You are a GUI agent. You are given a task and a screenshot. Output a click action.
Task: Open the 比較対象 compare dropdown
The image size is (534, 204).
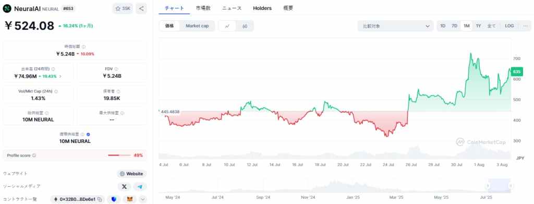(x=395, y=26)
